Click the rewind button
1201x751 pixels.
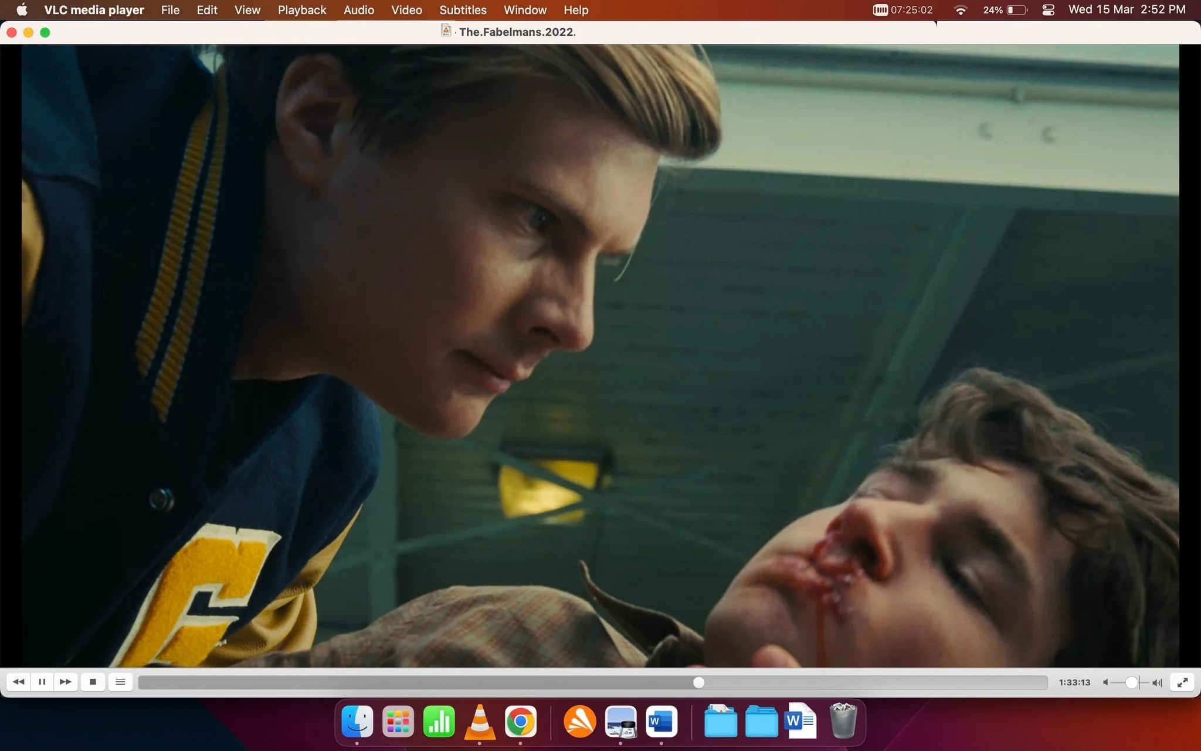click(19, 682)
